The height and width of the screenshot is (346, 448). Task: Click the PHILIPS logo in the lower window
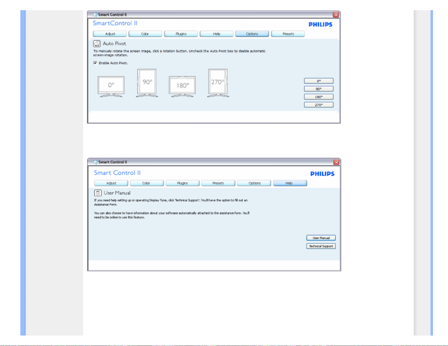[323, 174]
